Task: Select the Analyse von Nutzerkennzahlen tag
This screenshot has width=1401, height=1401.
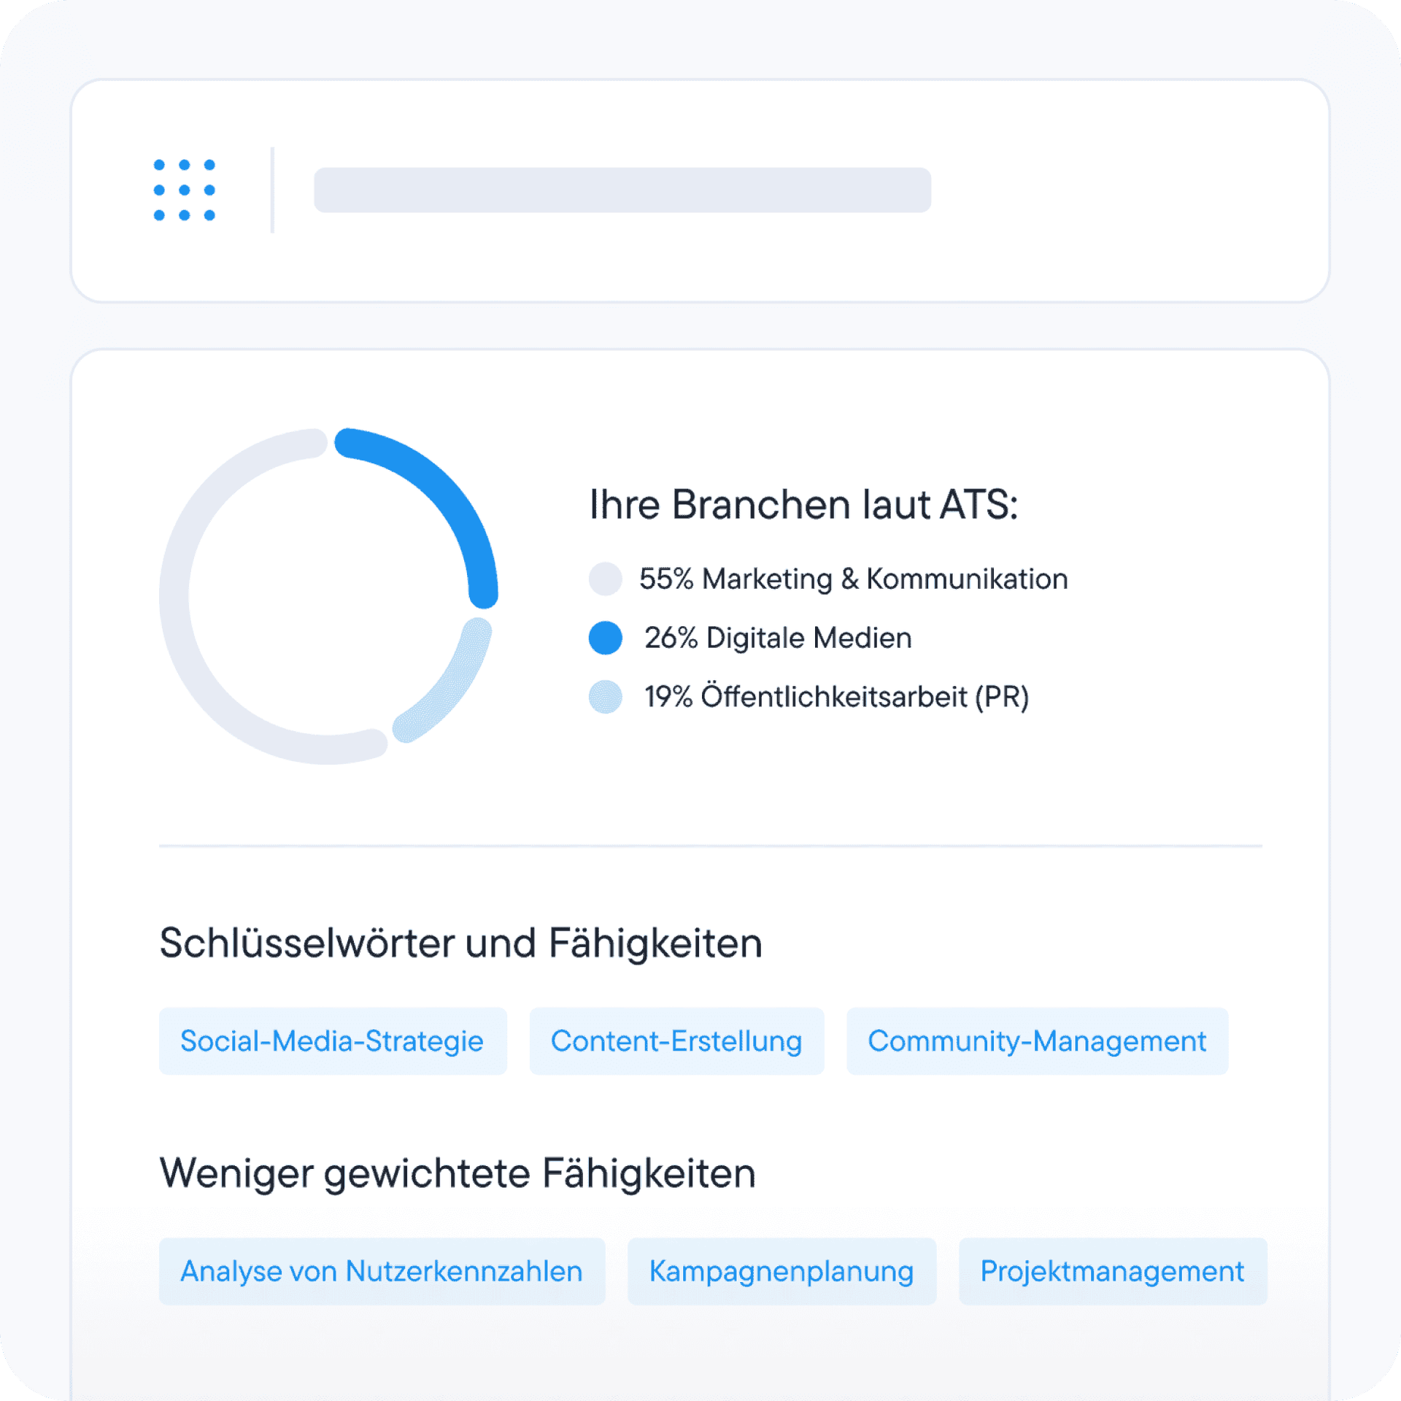Action: point(381,1270)
